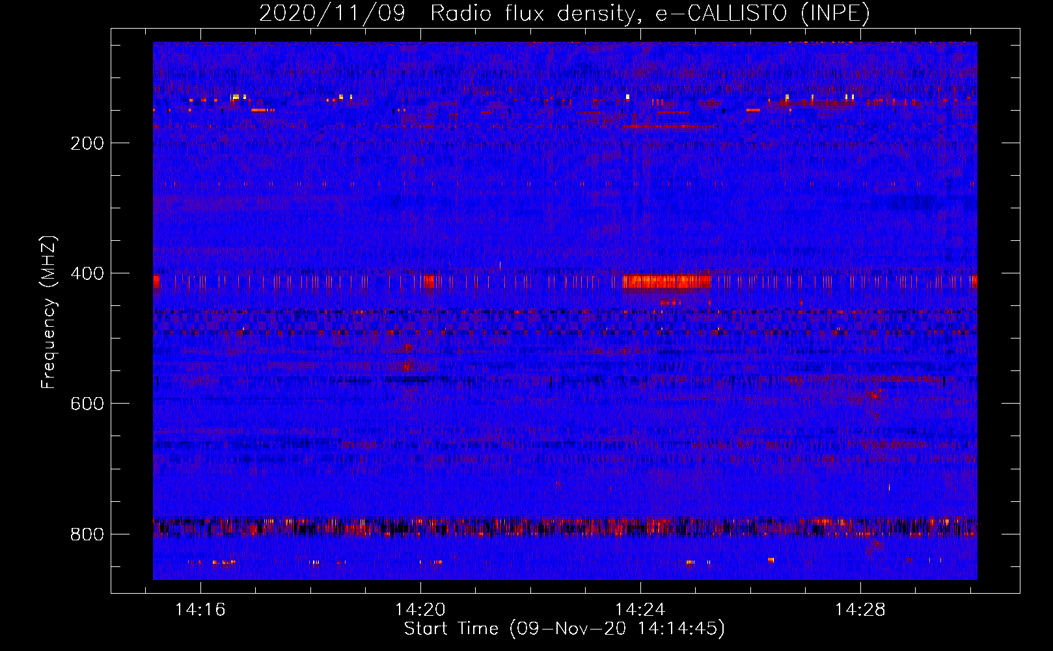Click the 200 frequency tick label
Viewport: 1053px width, 651px height.
[87, 143]
